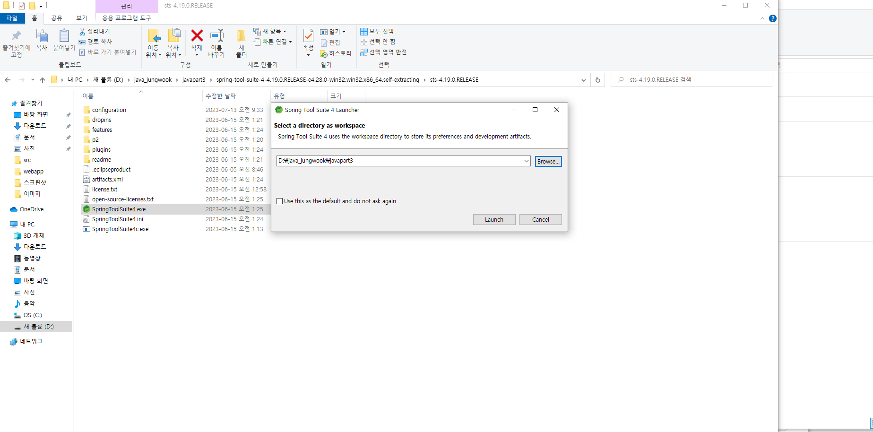Image resolution: width=873 pixels, height=432 pixels.
Task: Expand the Easy access dropdown
Action: click(x=290, y=42)
